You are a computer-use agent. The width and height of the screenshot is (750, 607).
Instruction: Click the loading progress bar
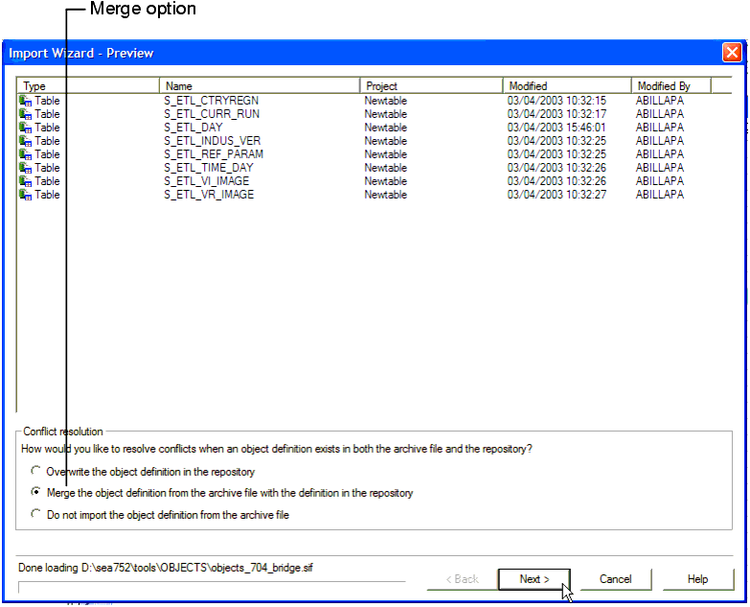point(212,587)
